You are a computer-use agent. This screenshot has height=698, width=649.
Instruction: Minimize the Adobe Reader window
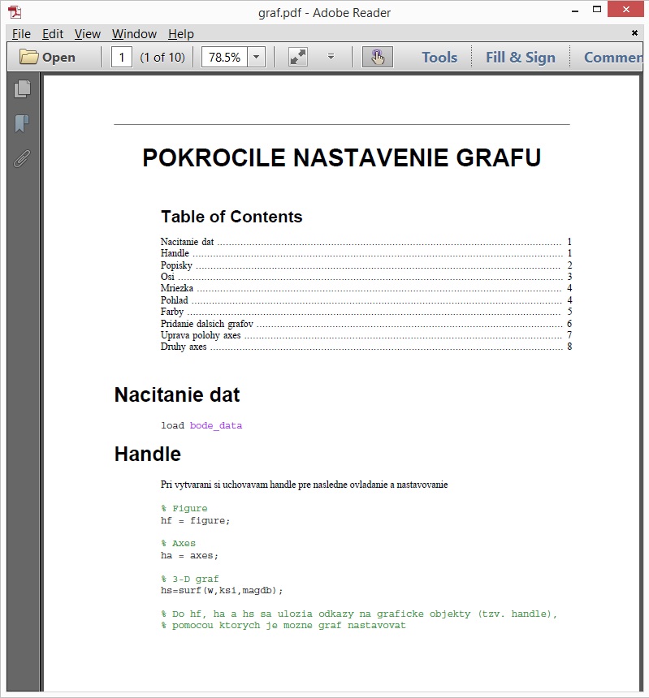pyautogui.click(x=575, y=10)
